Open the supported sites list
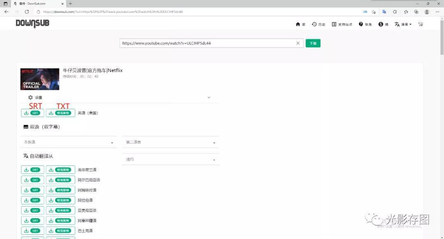 [x=342, y=24]
